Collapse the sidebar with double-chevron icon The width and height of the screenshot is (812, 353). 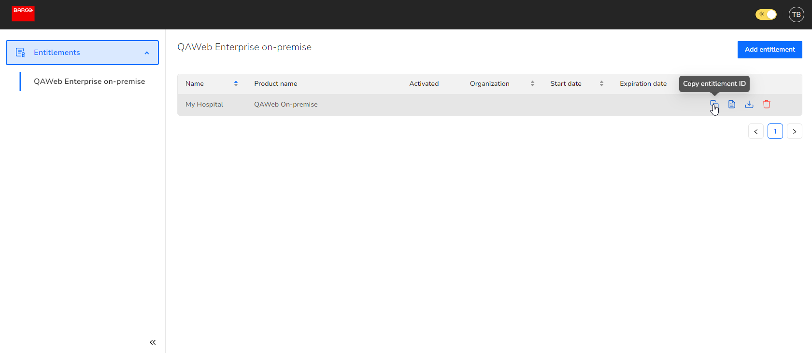[x=153, y=342]
